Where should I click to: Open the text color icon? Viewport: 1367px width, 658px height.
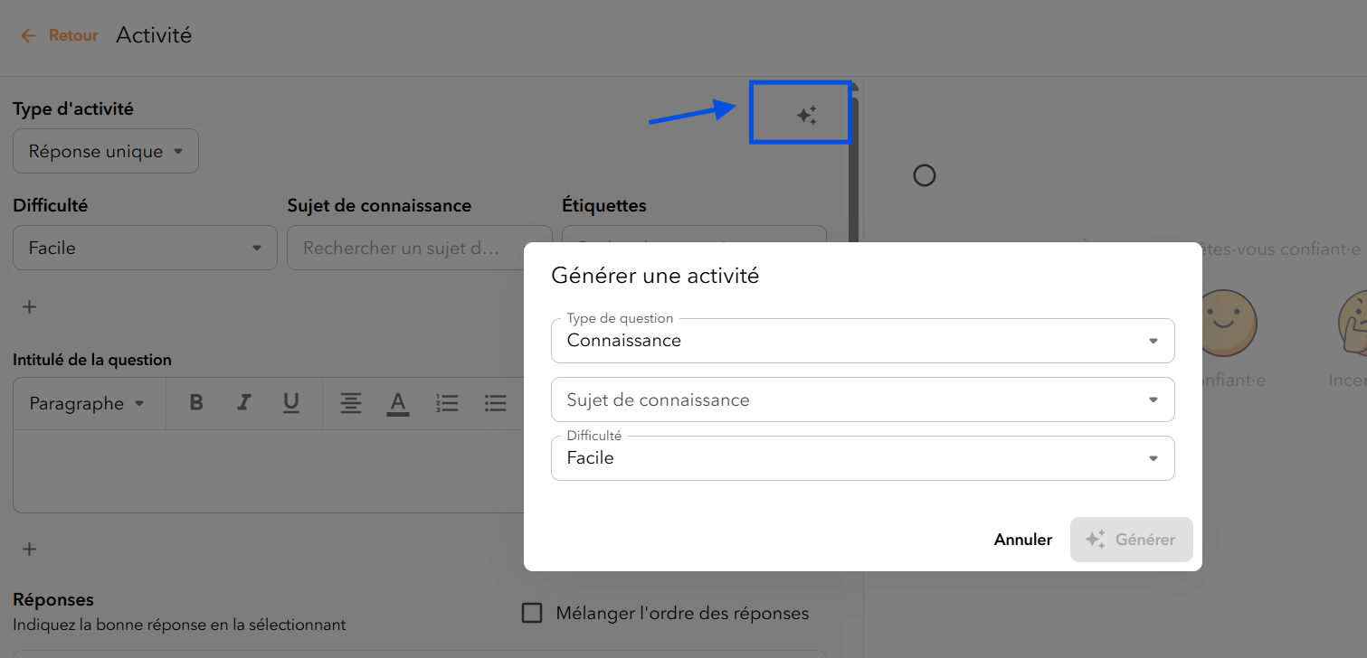pos(398,403)
